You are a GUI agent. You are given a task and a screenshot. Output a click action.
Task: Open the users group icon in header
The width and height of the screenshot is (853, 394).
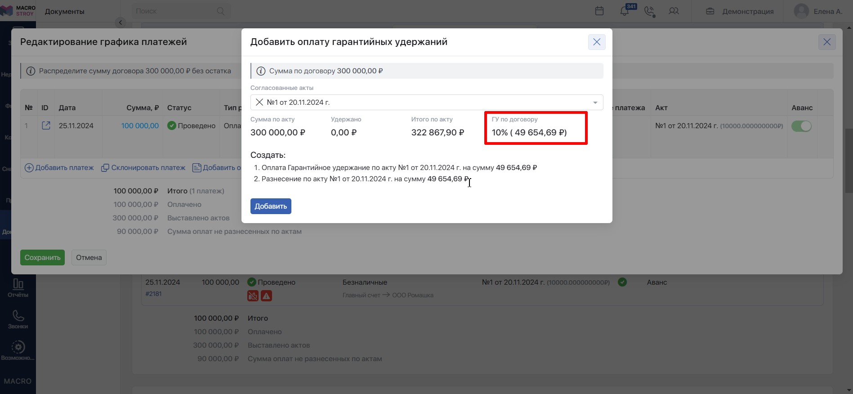[674, 11]
